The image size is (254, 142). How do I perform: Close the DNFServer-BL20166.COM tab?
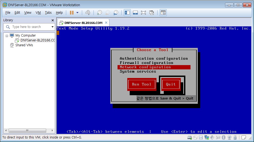(x=106, y=23)
